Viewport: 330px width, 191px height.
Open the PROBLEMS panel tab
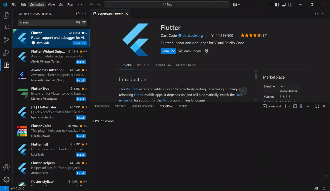(x=102, y=106)
